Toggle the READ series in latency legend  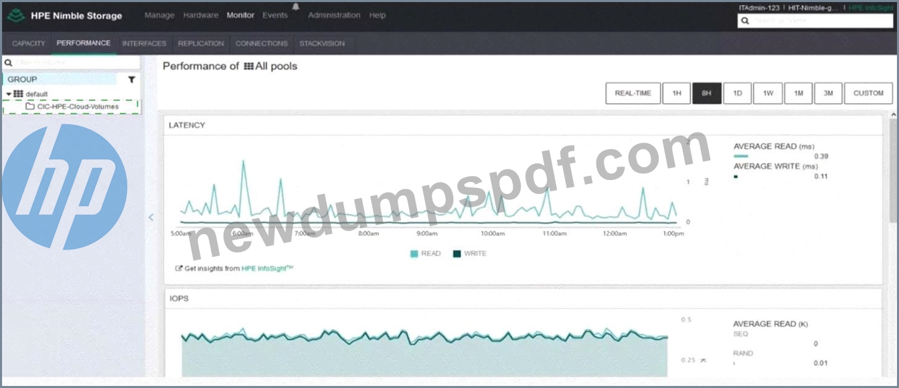[x=426, y=254]
